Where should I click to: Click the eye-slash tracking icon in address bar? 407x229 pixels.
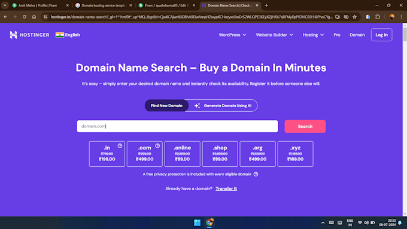coord(346,17)
